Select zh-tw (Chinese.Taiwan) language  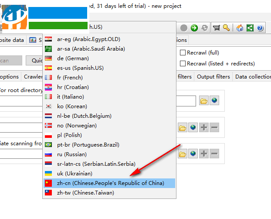point(109,193)
